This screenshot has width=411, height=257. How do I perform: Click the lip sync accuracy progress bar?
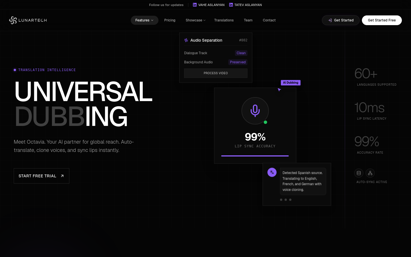point(255,156)
